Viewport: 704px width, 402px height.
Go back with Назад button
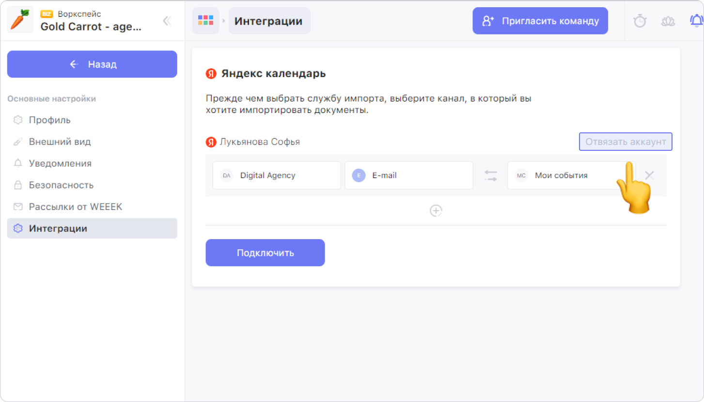pyautogui.click(x=92, y=64)
